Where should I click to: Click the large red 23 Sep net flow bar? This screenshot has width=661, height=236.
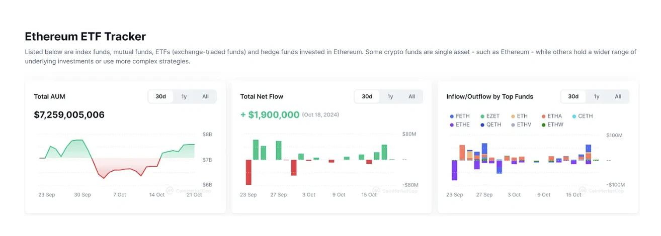[249, 172]
